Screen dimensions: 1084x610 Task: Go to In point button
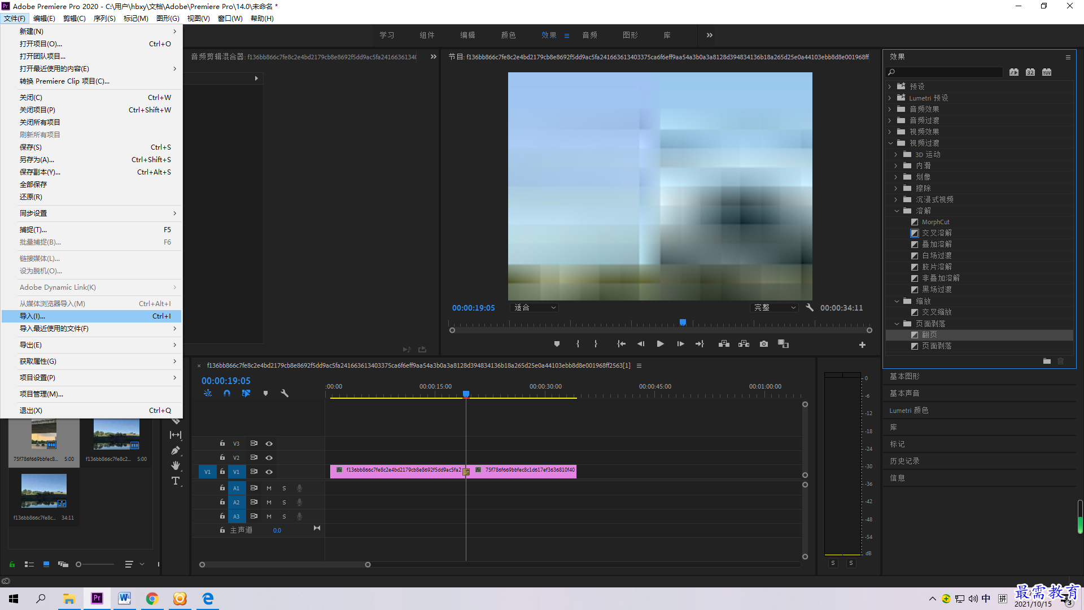tap(621, 344)
